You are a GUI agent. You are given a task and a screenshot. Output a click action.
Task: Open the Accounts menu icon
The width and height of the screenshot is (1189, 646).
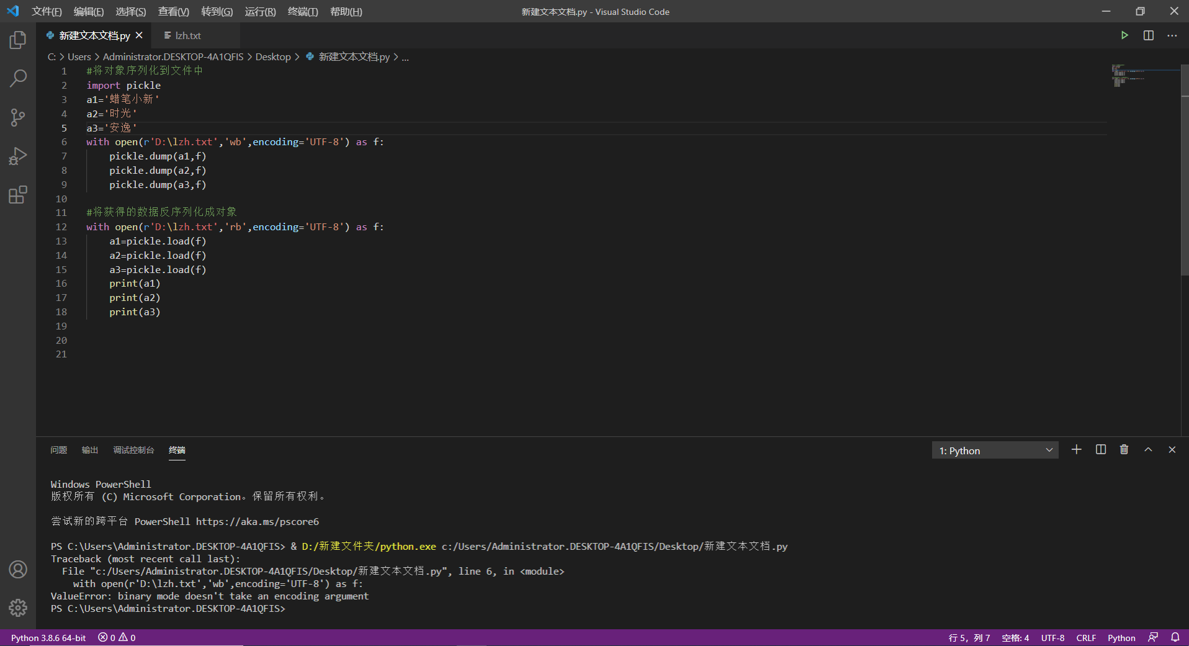(18, 569)
